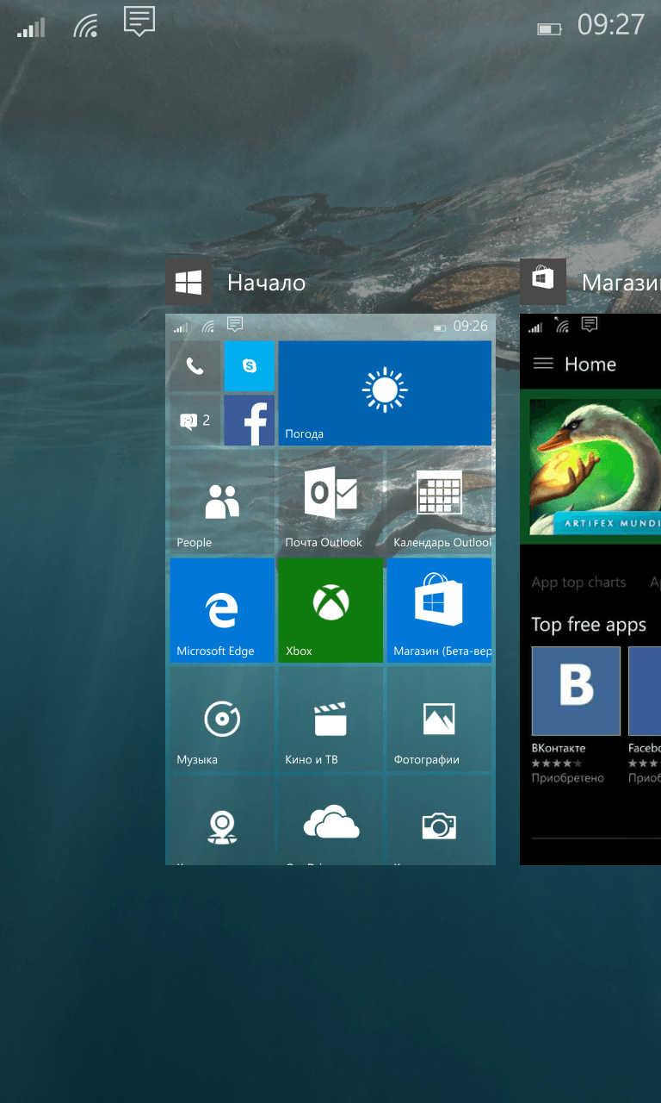Open the Музыка tile
The height and width of the screenshot is (1103, 661).
(222, 719)
